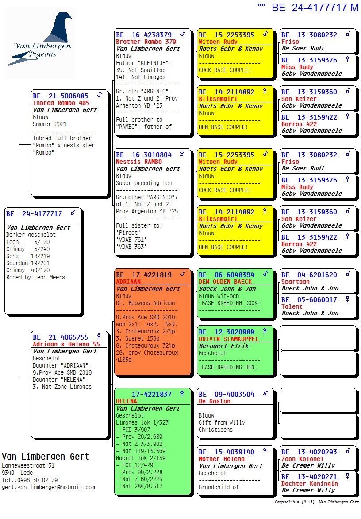Click female symbol in HELENA box header
Image resolution: width=361 pixels, height=519 pixels.
pos(182,394)
